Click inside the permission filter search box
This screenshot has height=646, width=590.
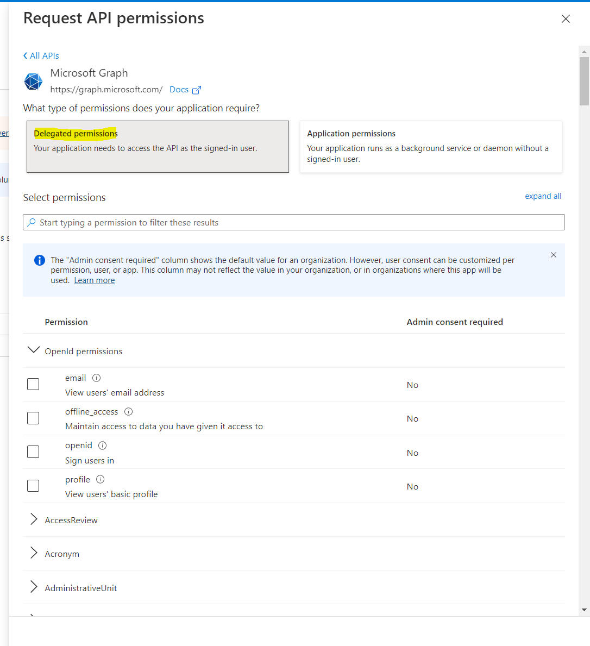tap(293, 223)
